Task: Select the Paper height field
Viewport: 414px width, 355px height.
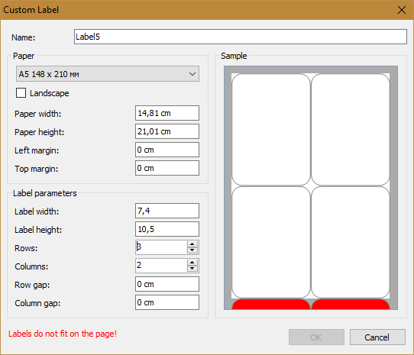Action: (x=167, y=131)
